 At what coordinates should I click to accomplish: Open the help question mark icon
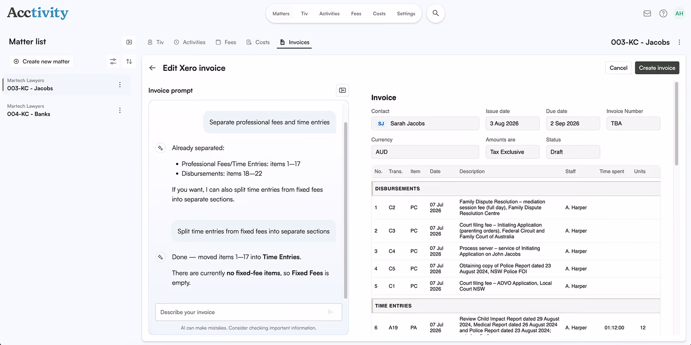coord(663,13)
